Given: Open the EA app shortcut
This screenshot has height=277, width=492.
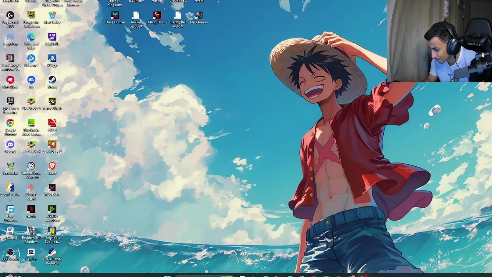Looking at the screenshot, I should pos(31,80).
